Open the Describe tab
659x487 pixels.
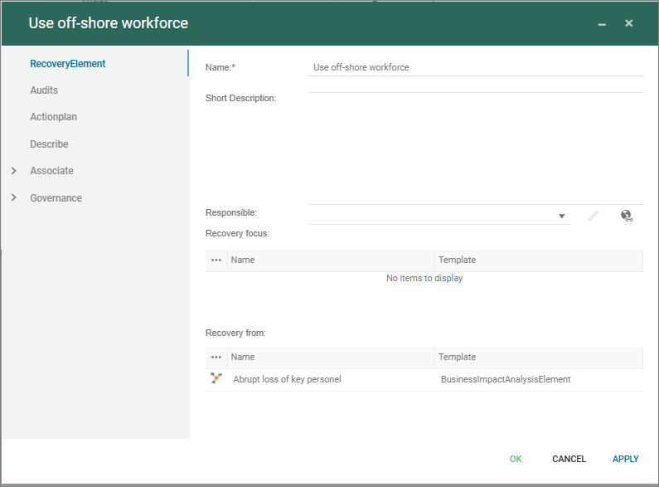click(49, 144)
